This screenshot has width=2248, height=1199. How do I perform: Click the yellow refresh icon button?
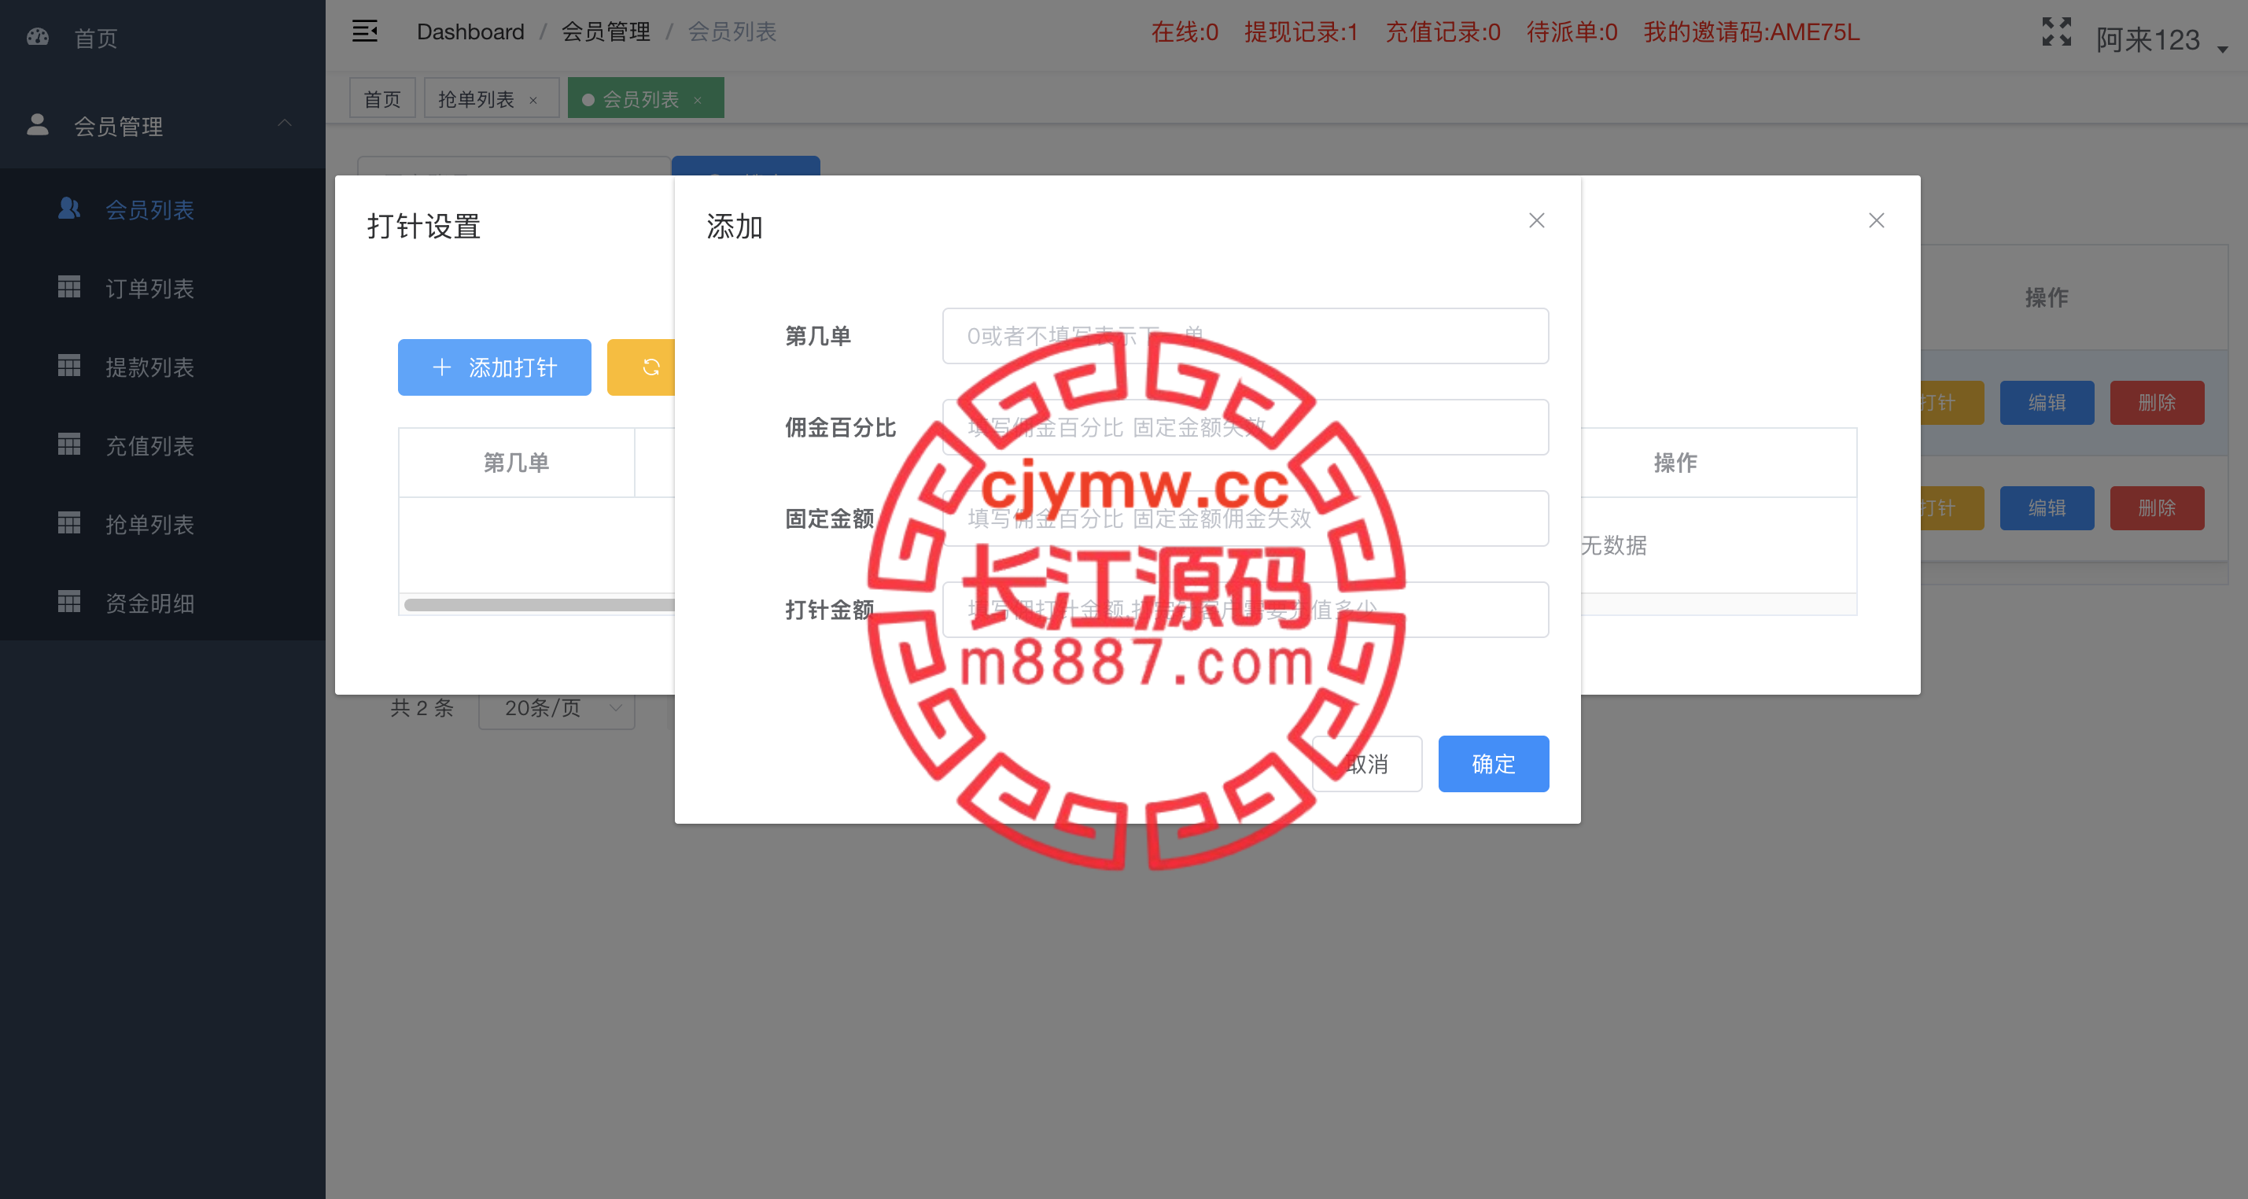click(x=643, y=367)
